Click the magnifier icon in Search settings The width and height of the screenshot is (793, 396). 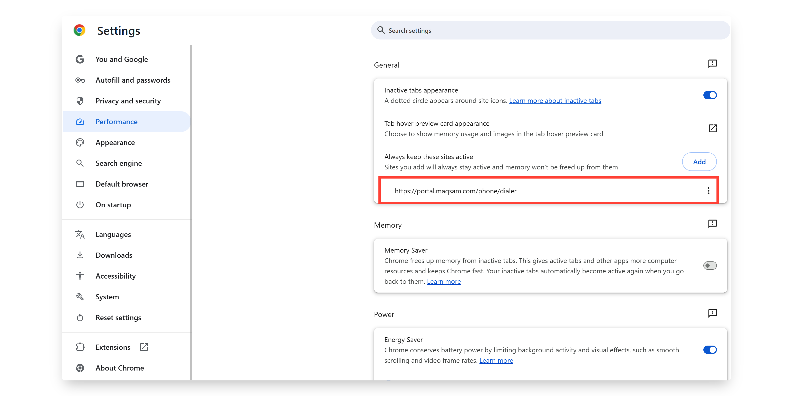tap(381, 30)
